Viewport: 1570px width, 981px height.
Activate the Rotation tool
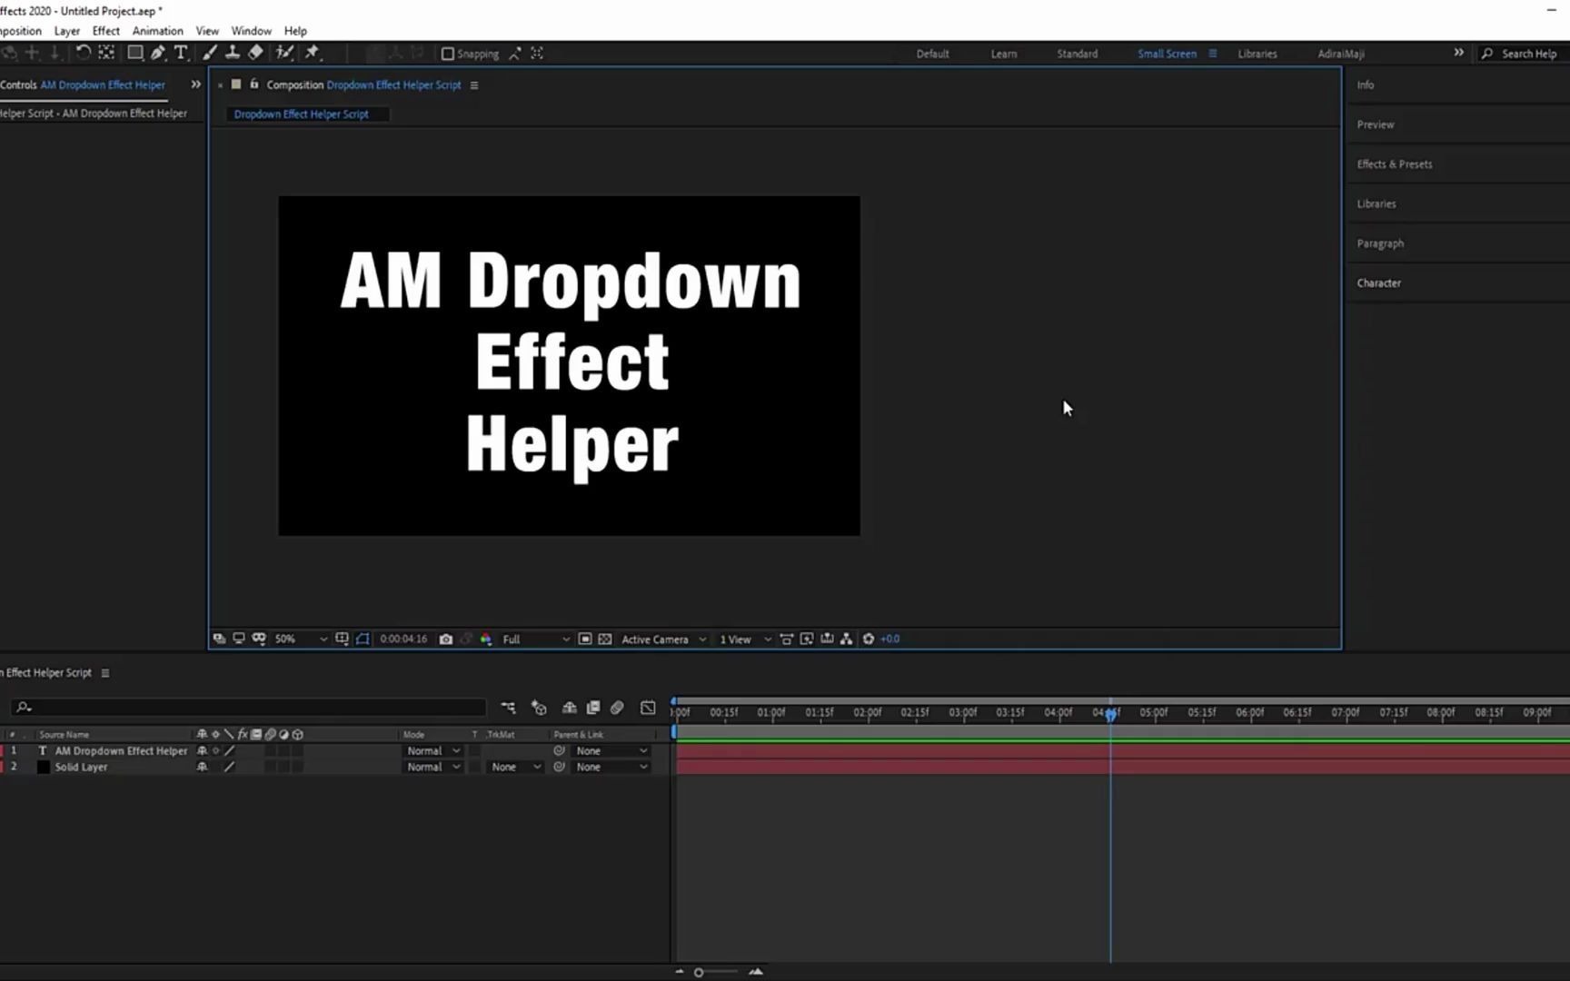coord(83,53)
